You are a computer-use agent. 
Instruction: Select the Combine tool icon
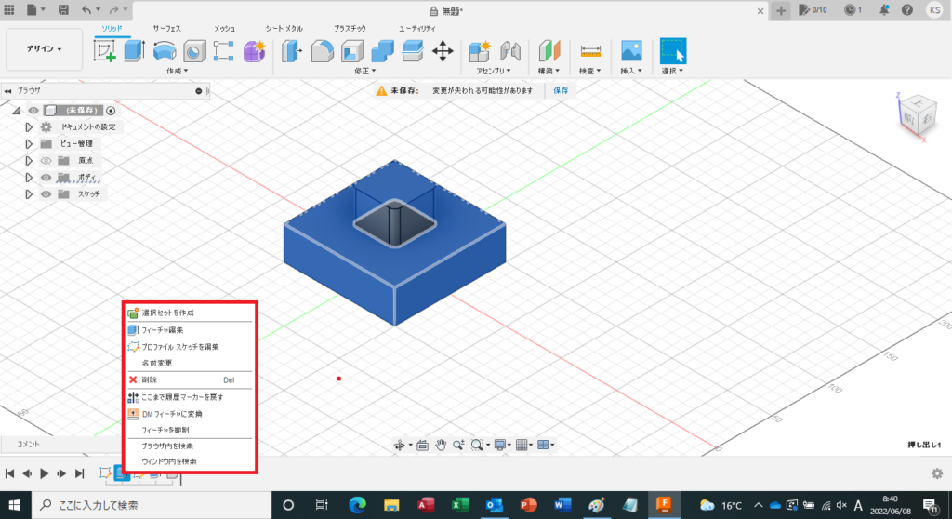[x=382, y=52]
